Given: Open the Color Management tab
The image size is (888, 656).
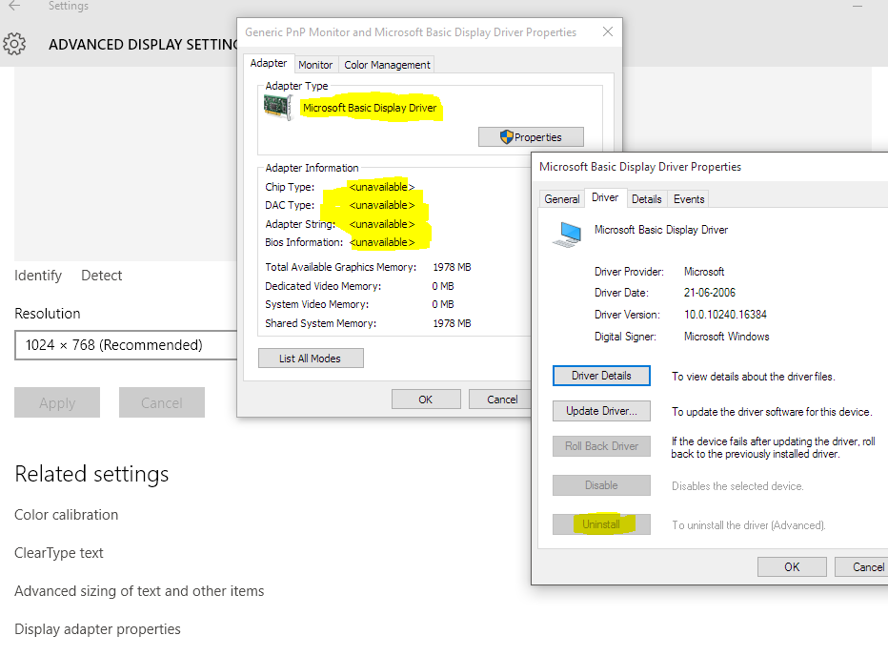Looking at the screenshot, I should click(x=387, y=65).
